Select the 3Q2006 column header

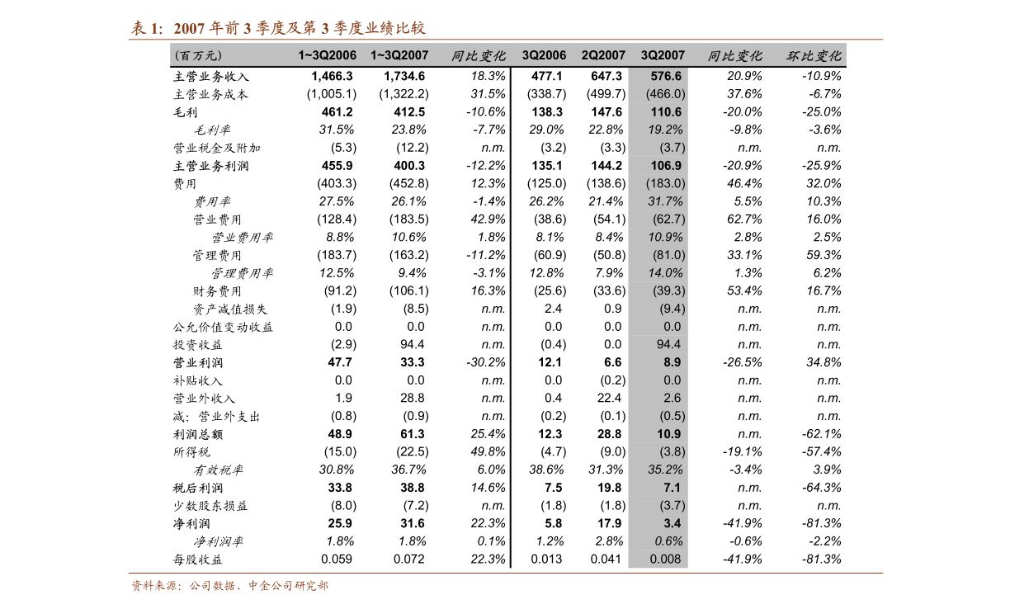544,55
